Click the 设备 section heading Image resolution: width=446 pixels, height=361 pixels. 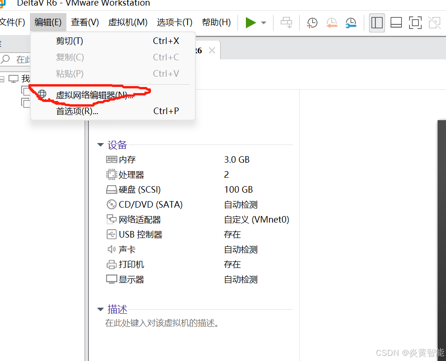[117, 145]
